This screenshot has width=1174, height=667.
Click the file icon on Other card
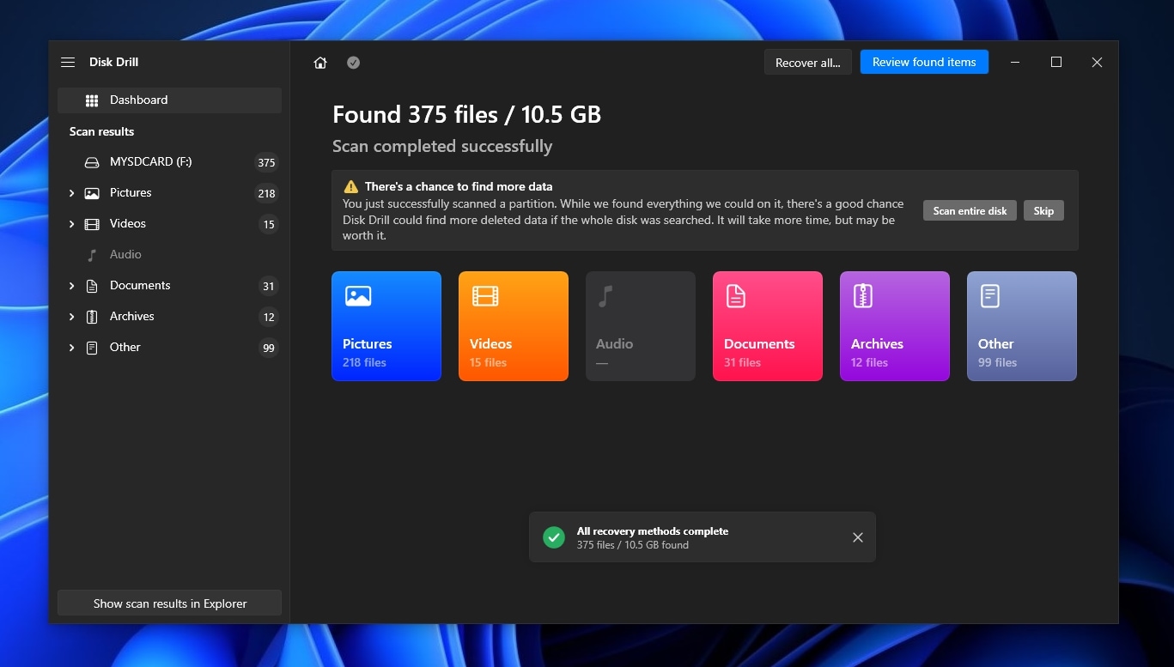[990, 296]
